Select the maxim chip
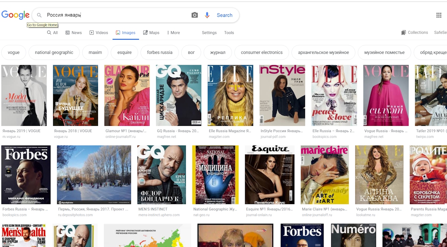Image resolution: width=447 pixels, height=247 pixels. pyautogui.click(x=95, y=52)
